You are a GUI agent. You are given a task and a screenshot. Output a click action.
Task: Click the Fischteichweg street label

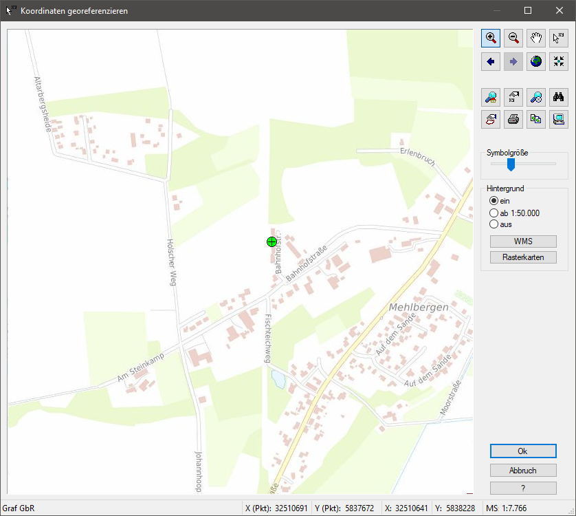point(269,338)
